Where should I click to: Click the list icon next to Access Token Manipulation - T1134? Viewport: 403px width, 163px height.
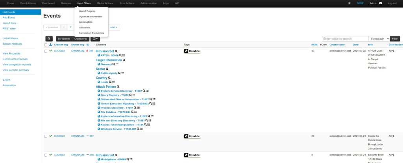tap(148, 125)
